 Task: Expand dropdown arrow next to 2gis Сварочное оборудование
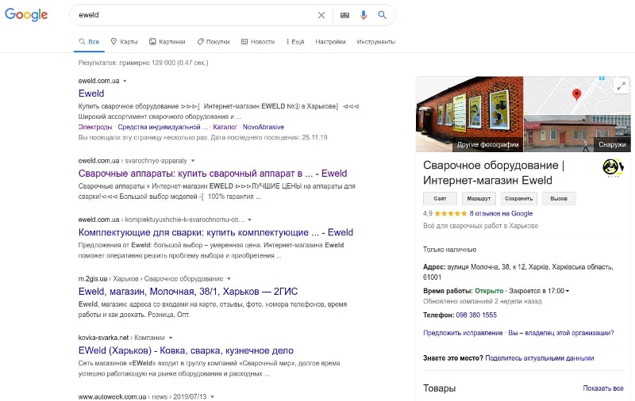click(229, 279)
